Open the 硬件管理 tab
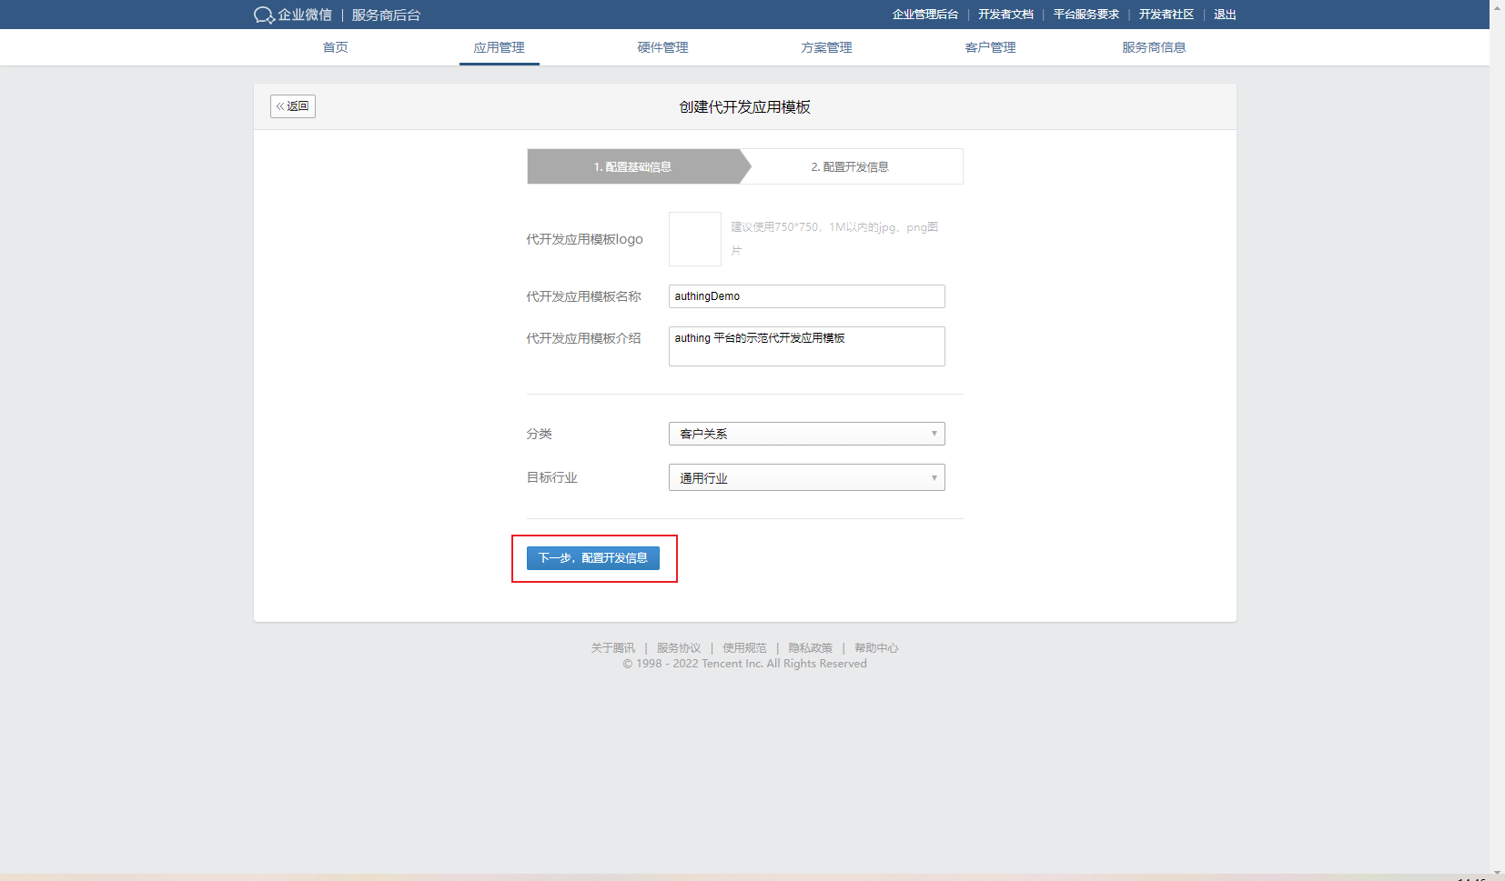The image size is (1505, 881). tap(662, 47)
